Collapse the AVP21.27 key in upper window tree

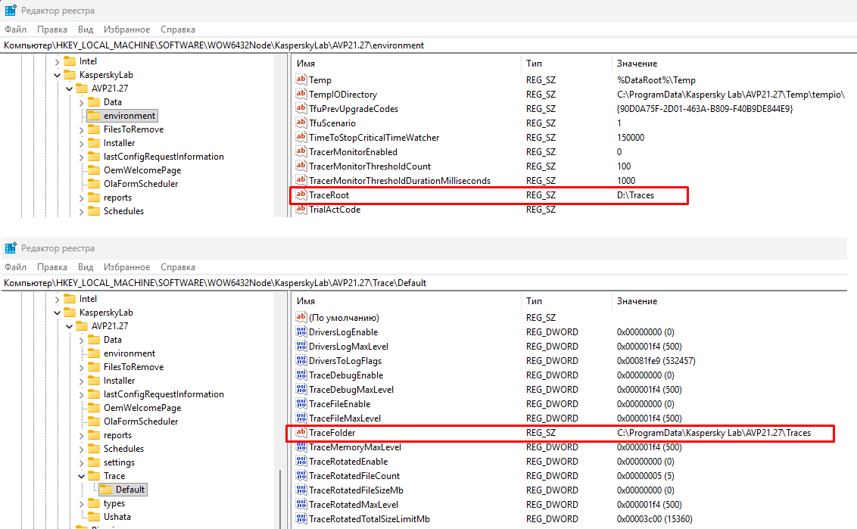point(69,89)
